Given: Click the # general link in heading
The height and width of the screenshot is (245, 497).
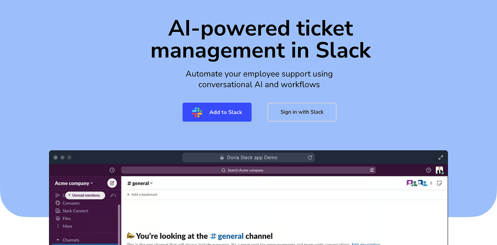Looking at the screenshot, I should tap(227, 236).
